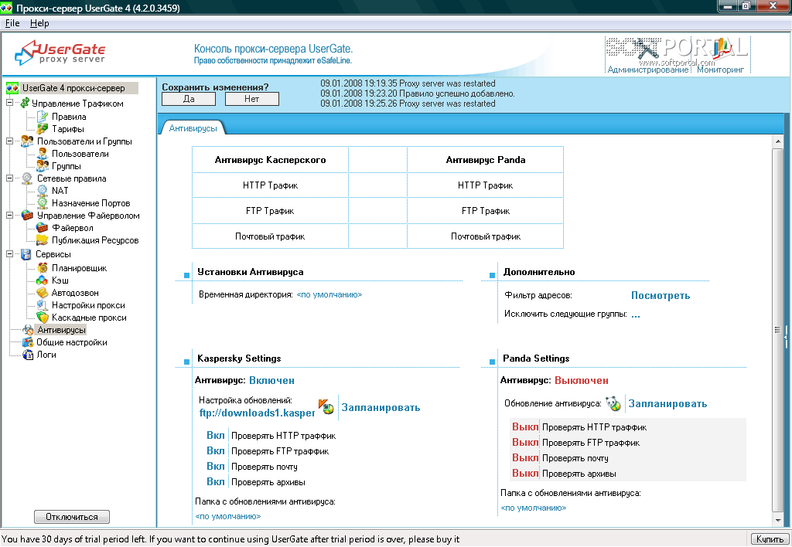The image size is (792, 547).
Task: Click the Отключиться button
Action: pyautogui.click(x=72, y=517)
